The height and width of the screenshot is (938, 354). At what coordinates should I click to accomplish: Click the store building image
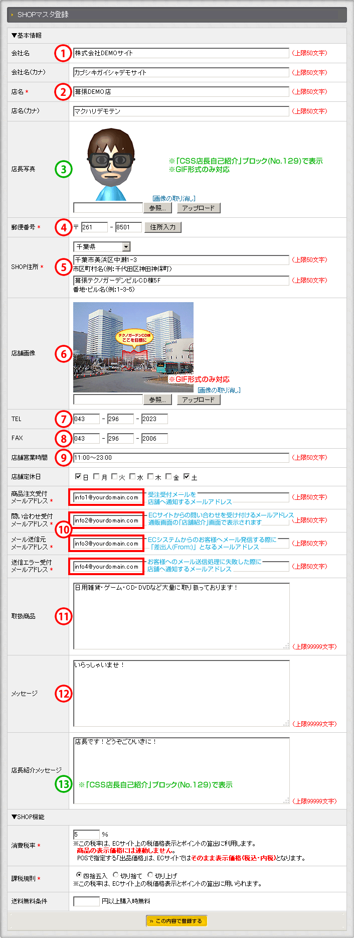coord(133,347)
